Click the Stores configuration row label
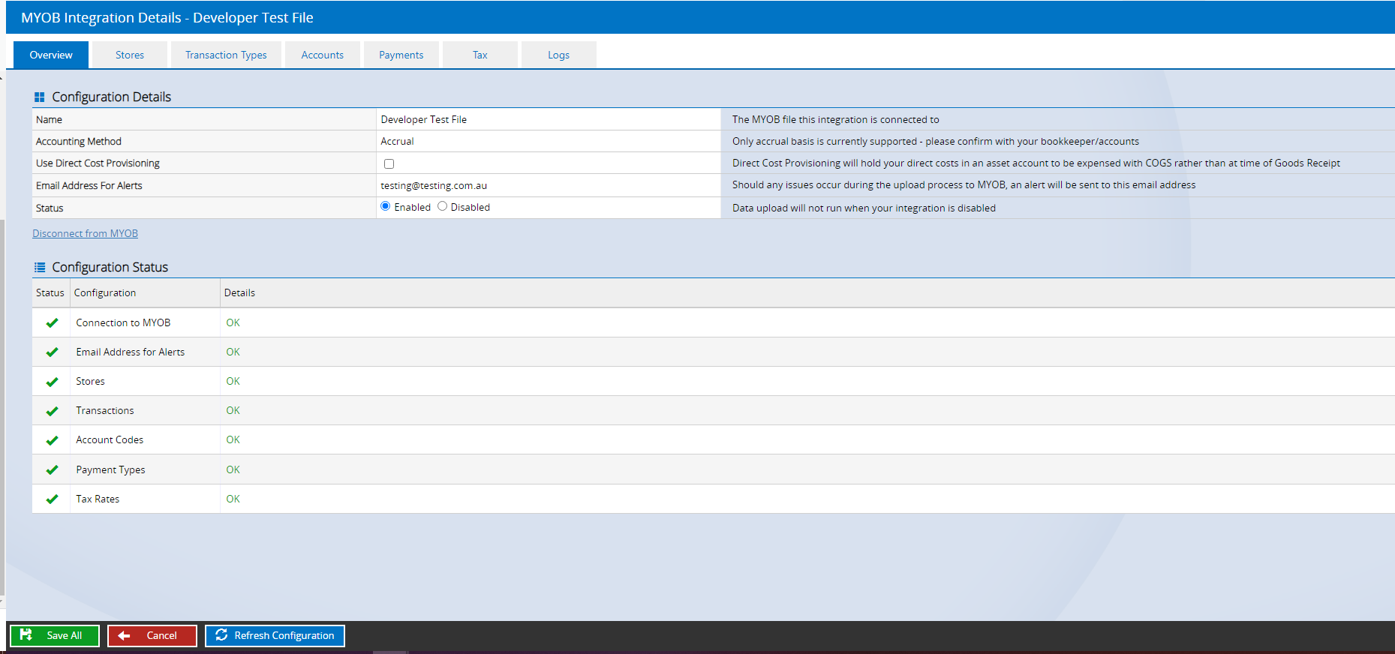The height and width of the screenshot is (654, 1395). 90,381
